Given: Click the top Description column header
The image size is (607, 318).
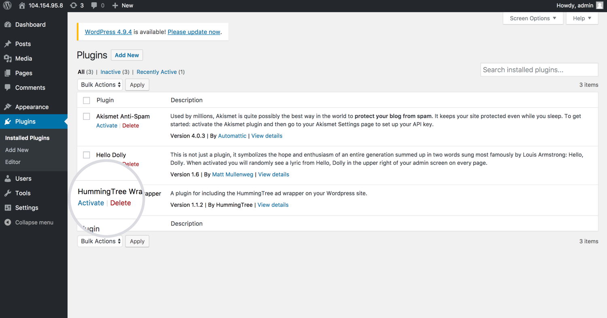Looking at the screenshot, I should click(x=187, y=100).
